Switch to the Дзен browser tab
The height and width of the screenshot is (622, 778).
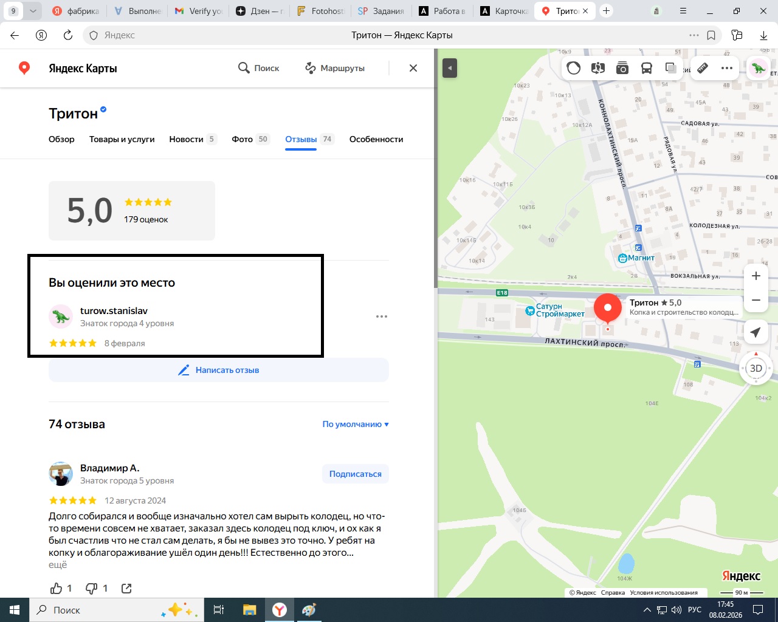pyautogui.click(x=260, y=11)
